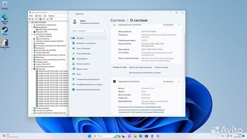Open Приложения settings section
Screen dimensions: 247x139
point(89,59)
